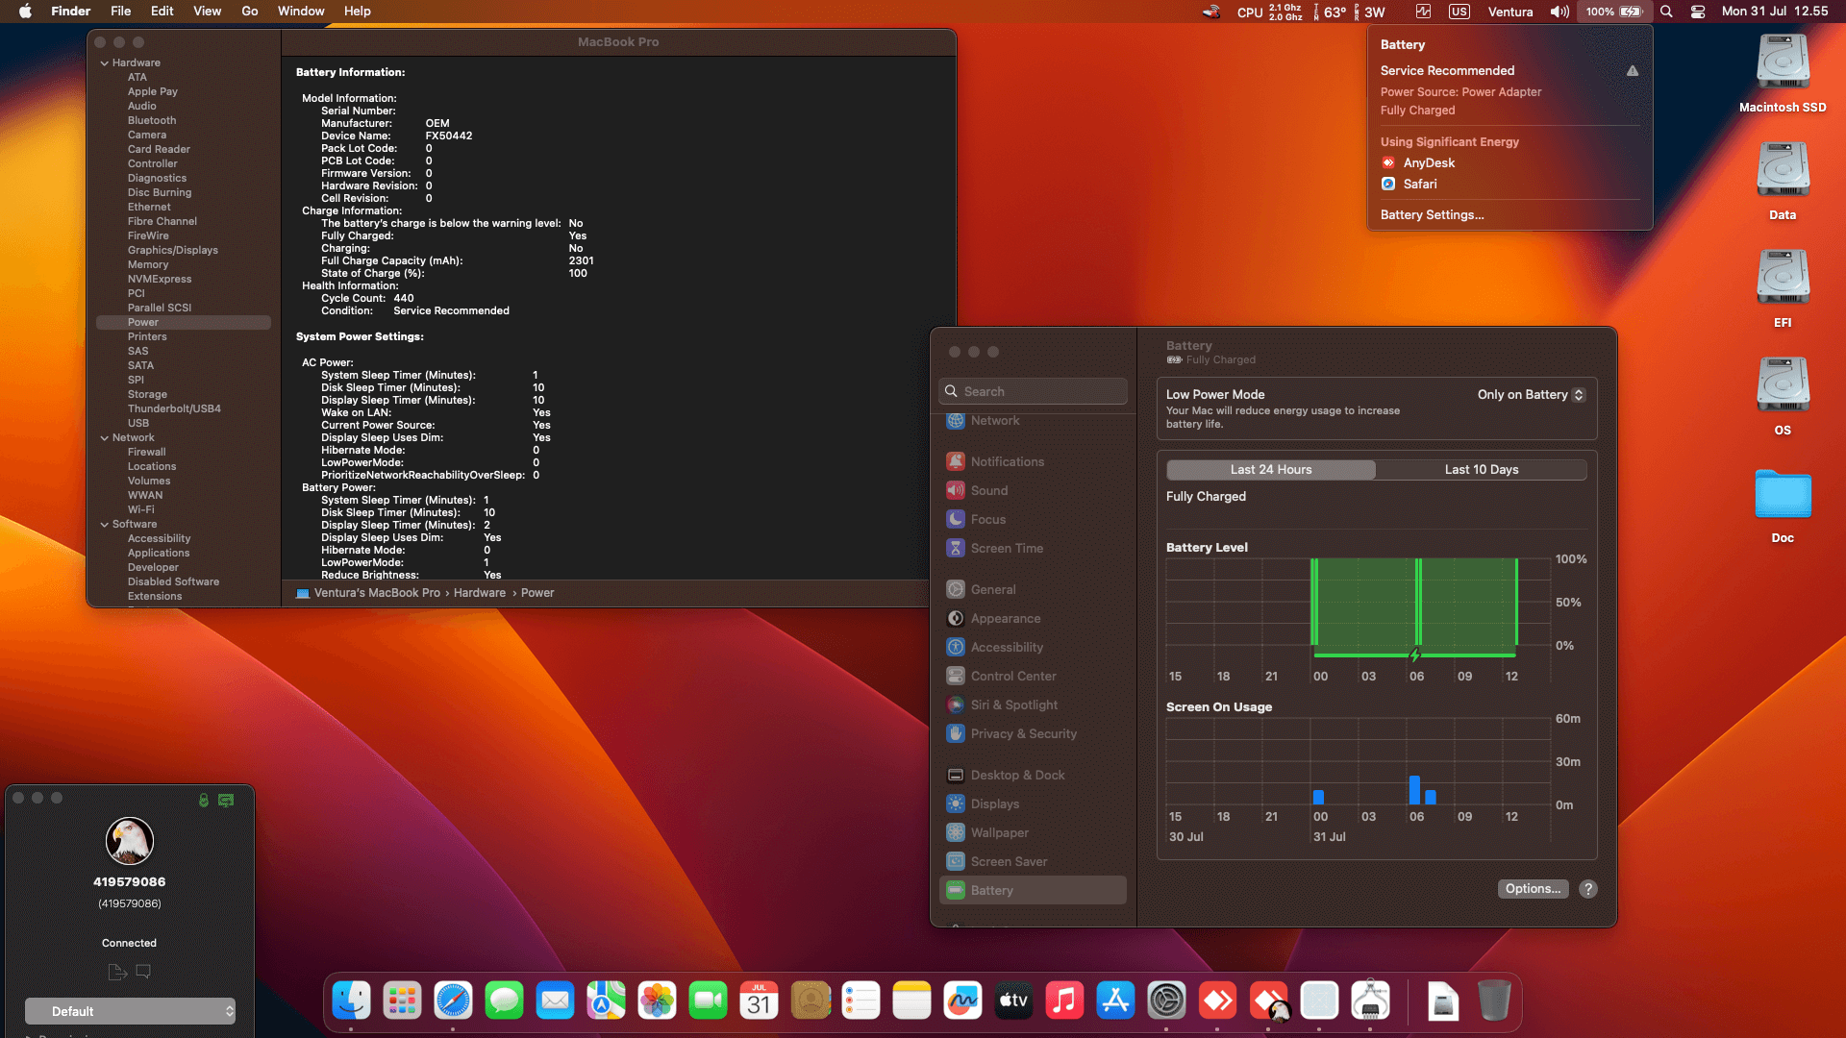Click Hardware in System Information path bar
1846x1038 pixels.
[479, 593]
